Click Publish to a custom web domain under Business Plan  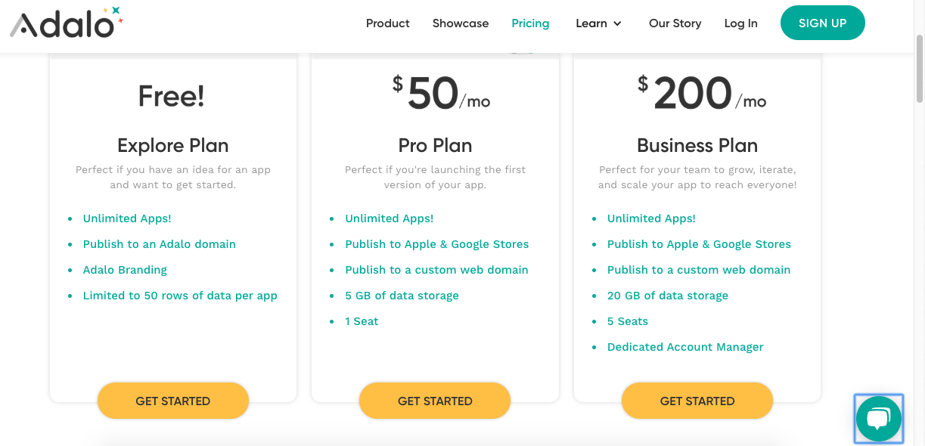[698, 269]
